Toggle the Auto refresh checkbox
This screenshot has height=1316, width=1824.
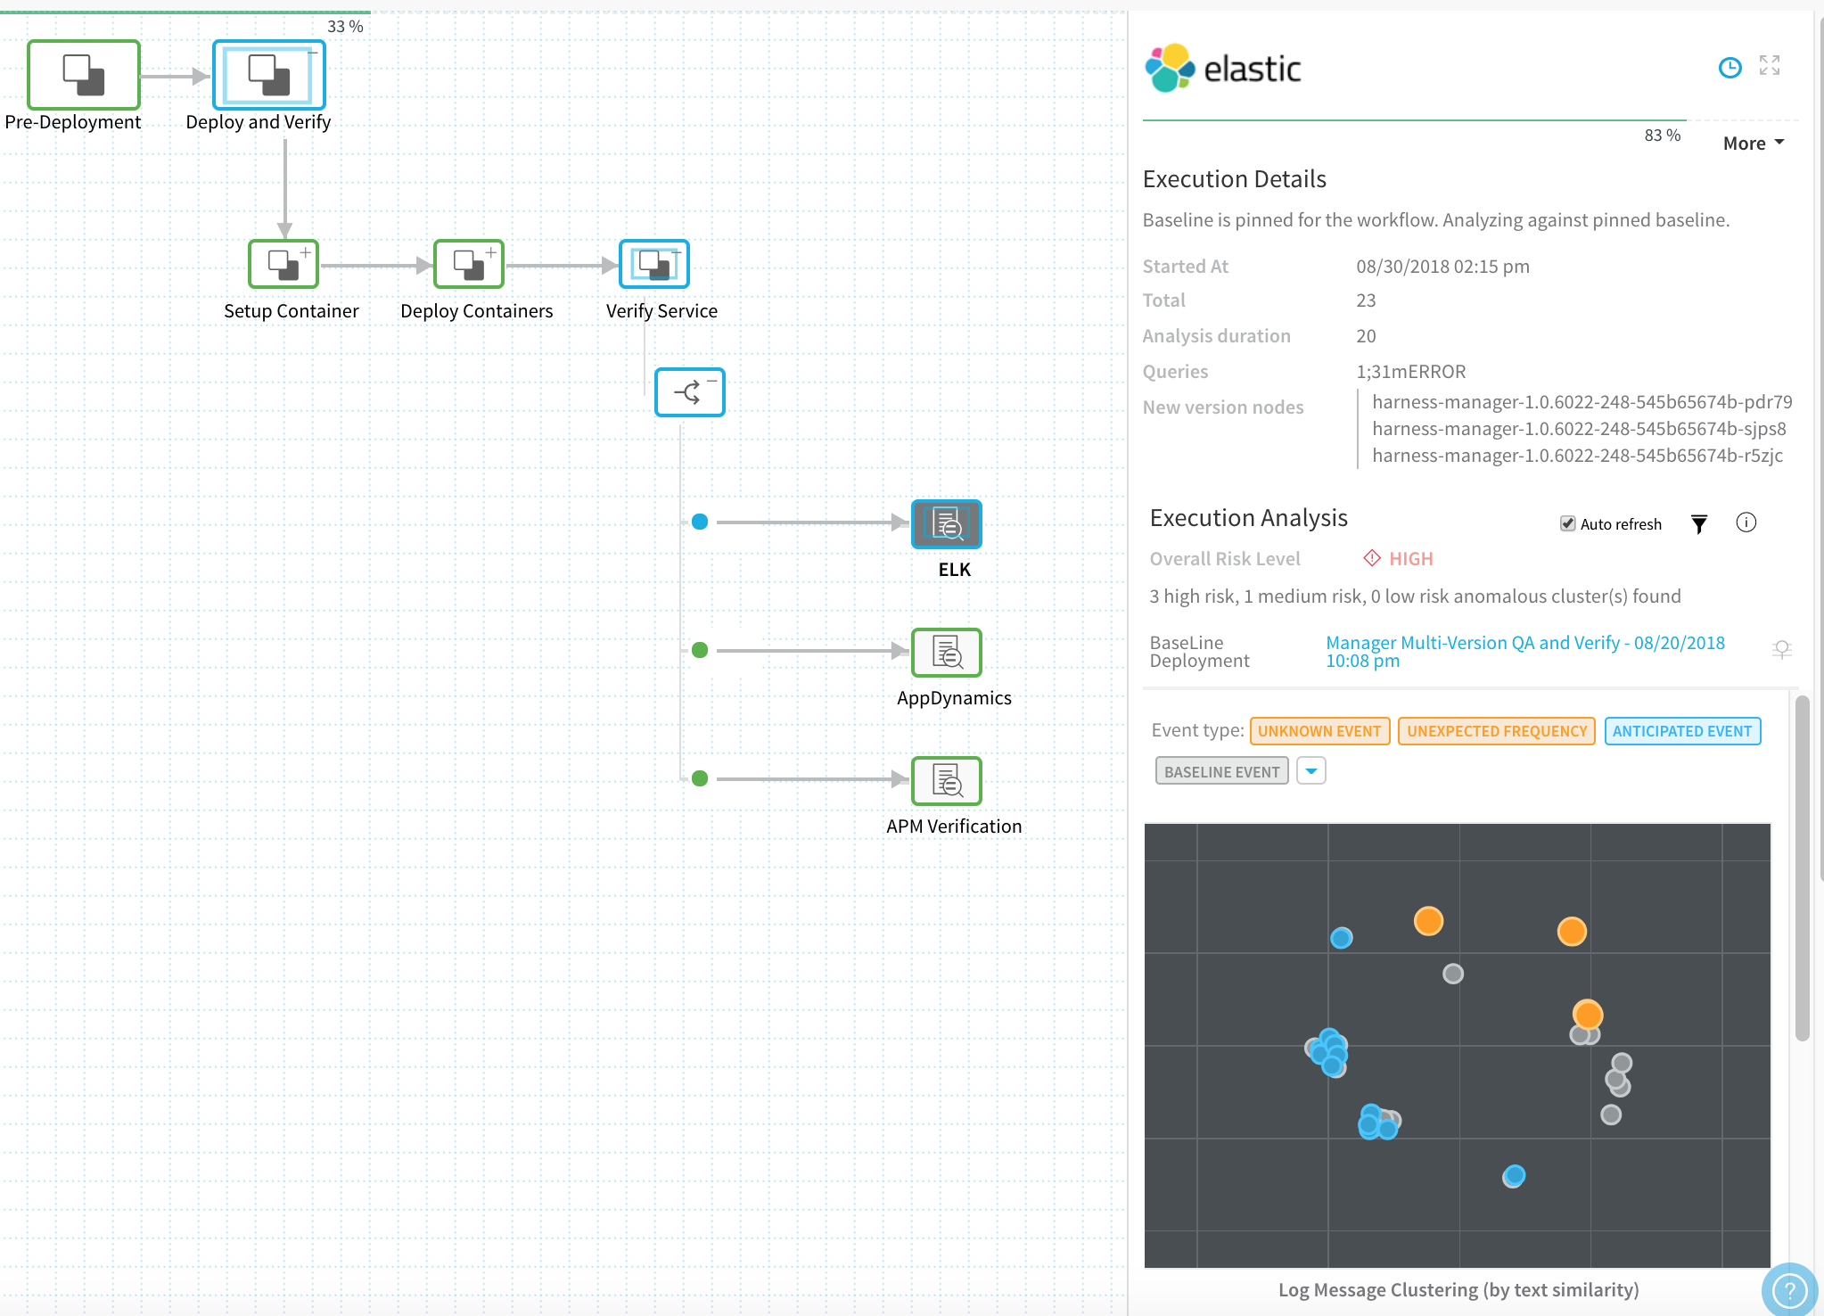click(1567, 523)
